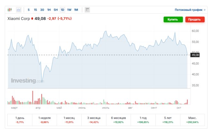
Task: Switch to the 1W weekly interval
Action: click(x=69, y=10)
